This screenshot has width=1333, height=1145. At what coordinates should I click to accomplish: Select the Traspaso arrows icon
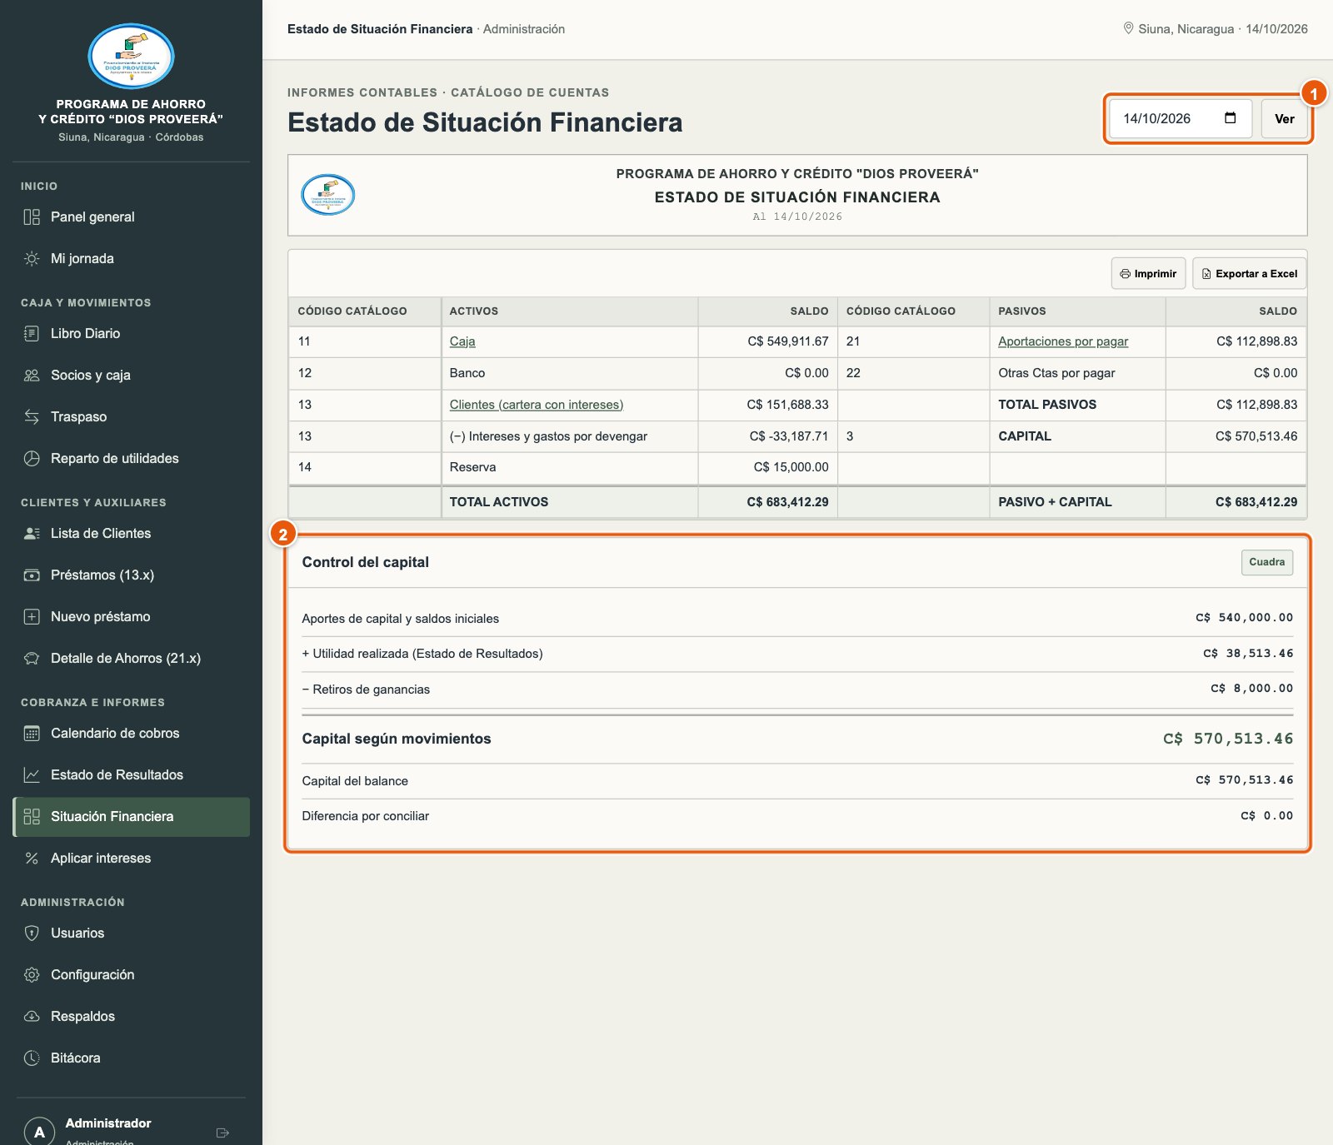[32, 417]
